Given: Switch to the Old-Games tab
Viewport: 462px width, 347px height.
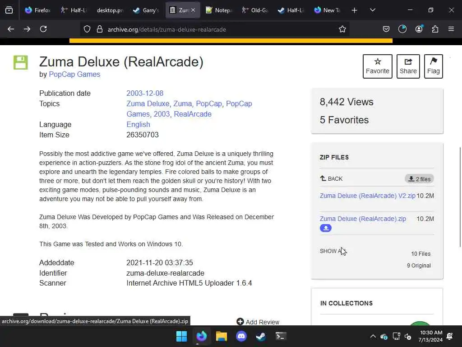Looking at the screenshot, I should (x=255, y=10).
